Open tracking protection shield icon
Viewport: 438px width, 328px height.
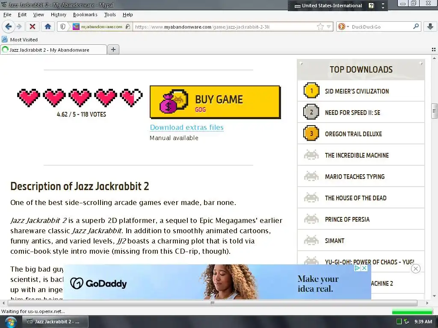point(63,26)
